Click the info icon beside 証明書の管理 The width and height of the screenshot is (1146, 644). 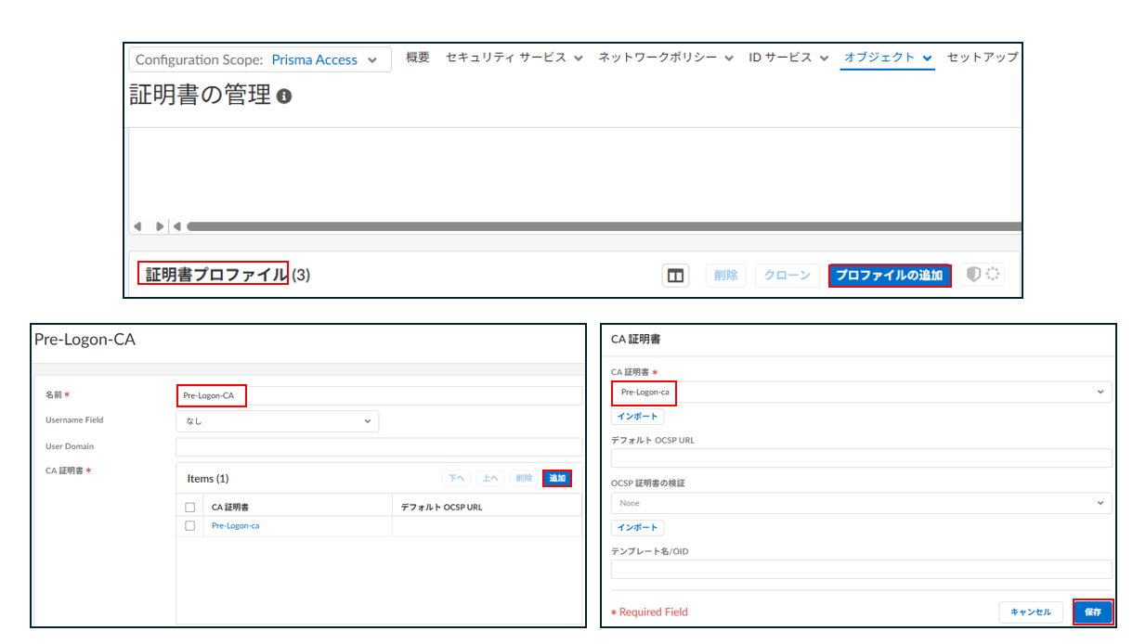click(x=283, y=95)
